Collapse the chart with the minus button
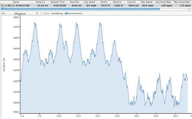This screenshot has width=192, height=119. (x=3, y=13)
